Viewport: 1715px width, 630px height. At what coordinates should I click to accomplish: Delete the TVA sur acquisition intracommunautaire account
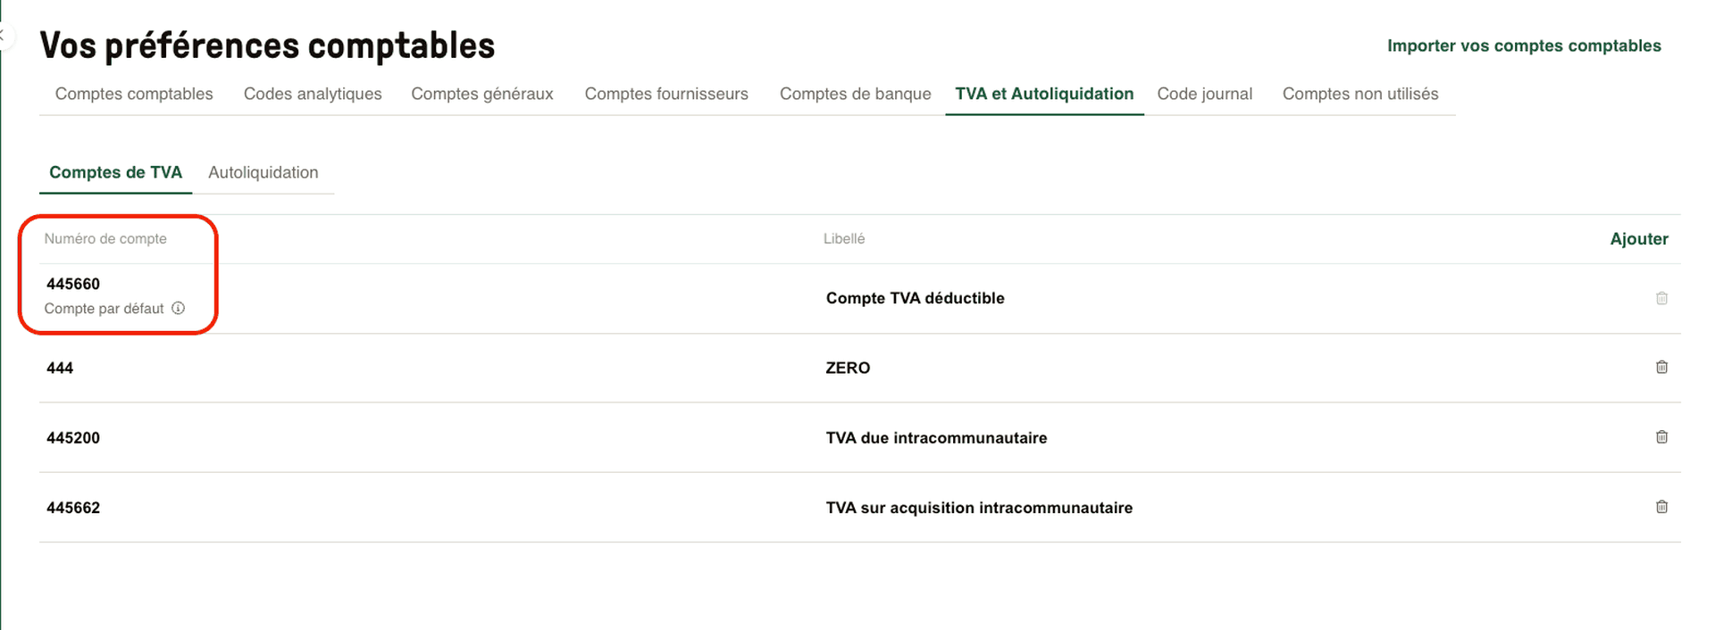(x=1661, y=507)
